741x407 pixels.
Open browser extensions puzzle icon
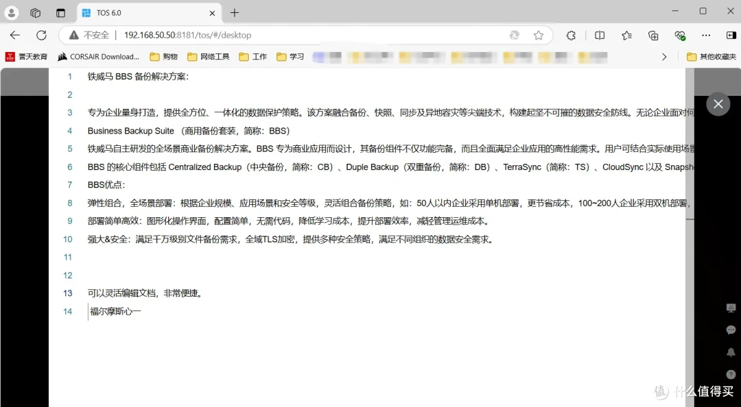point(571,35)
